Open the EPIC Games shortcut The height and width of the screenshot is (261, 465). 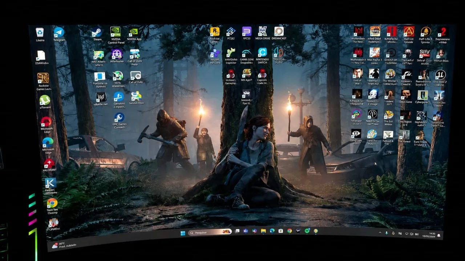click(120, 121)
